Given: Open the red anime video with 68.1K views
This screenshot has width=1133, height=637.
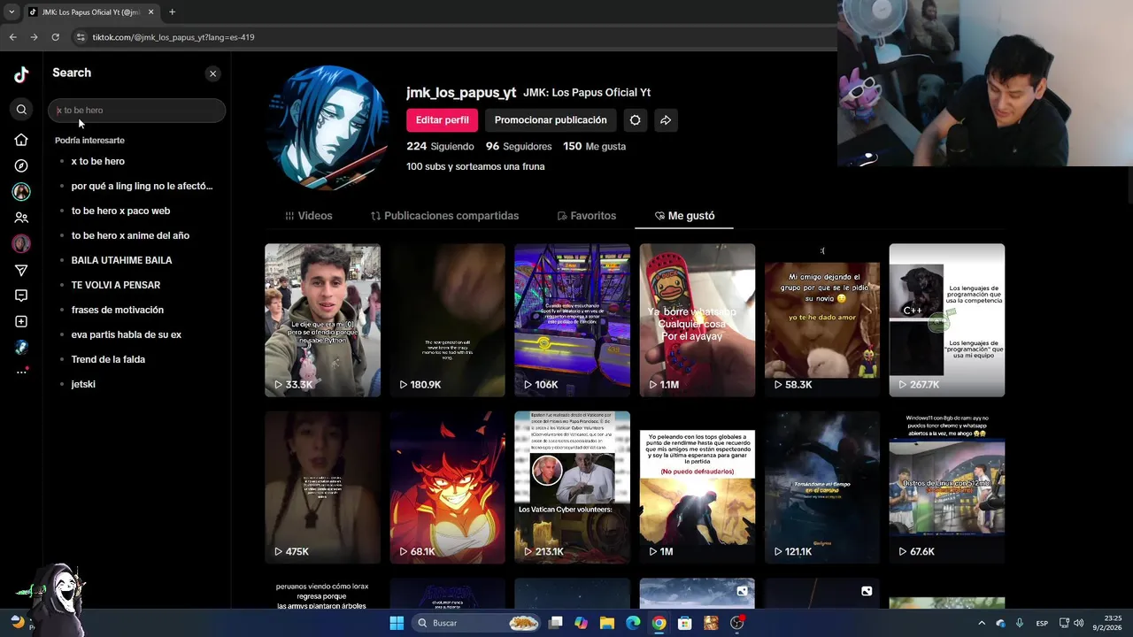Looking at the screenshot, I should pos(447,487).
